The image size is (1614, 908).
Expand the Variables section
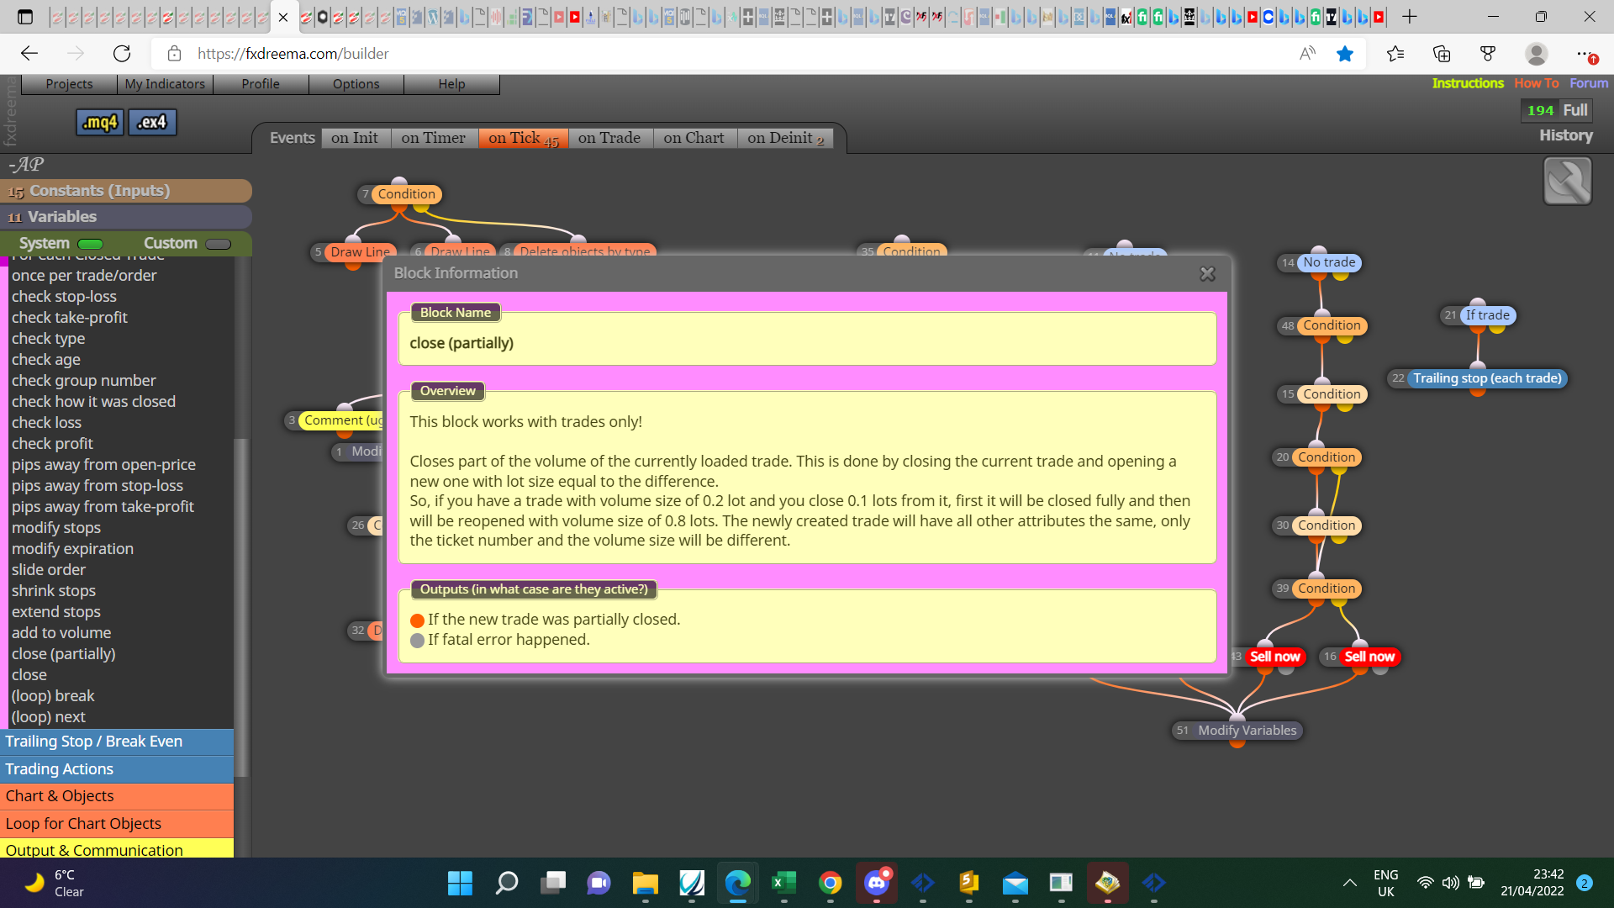click(x=126, y=217)
